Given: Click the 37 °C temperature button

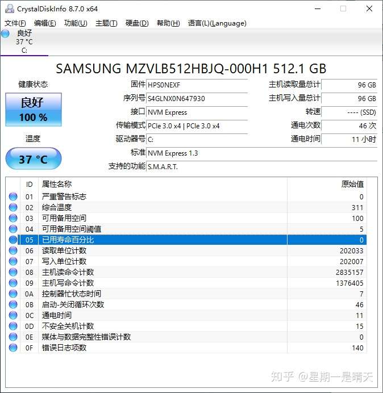Looking at the screenshot, I should point(34,158).
